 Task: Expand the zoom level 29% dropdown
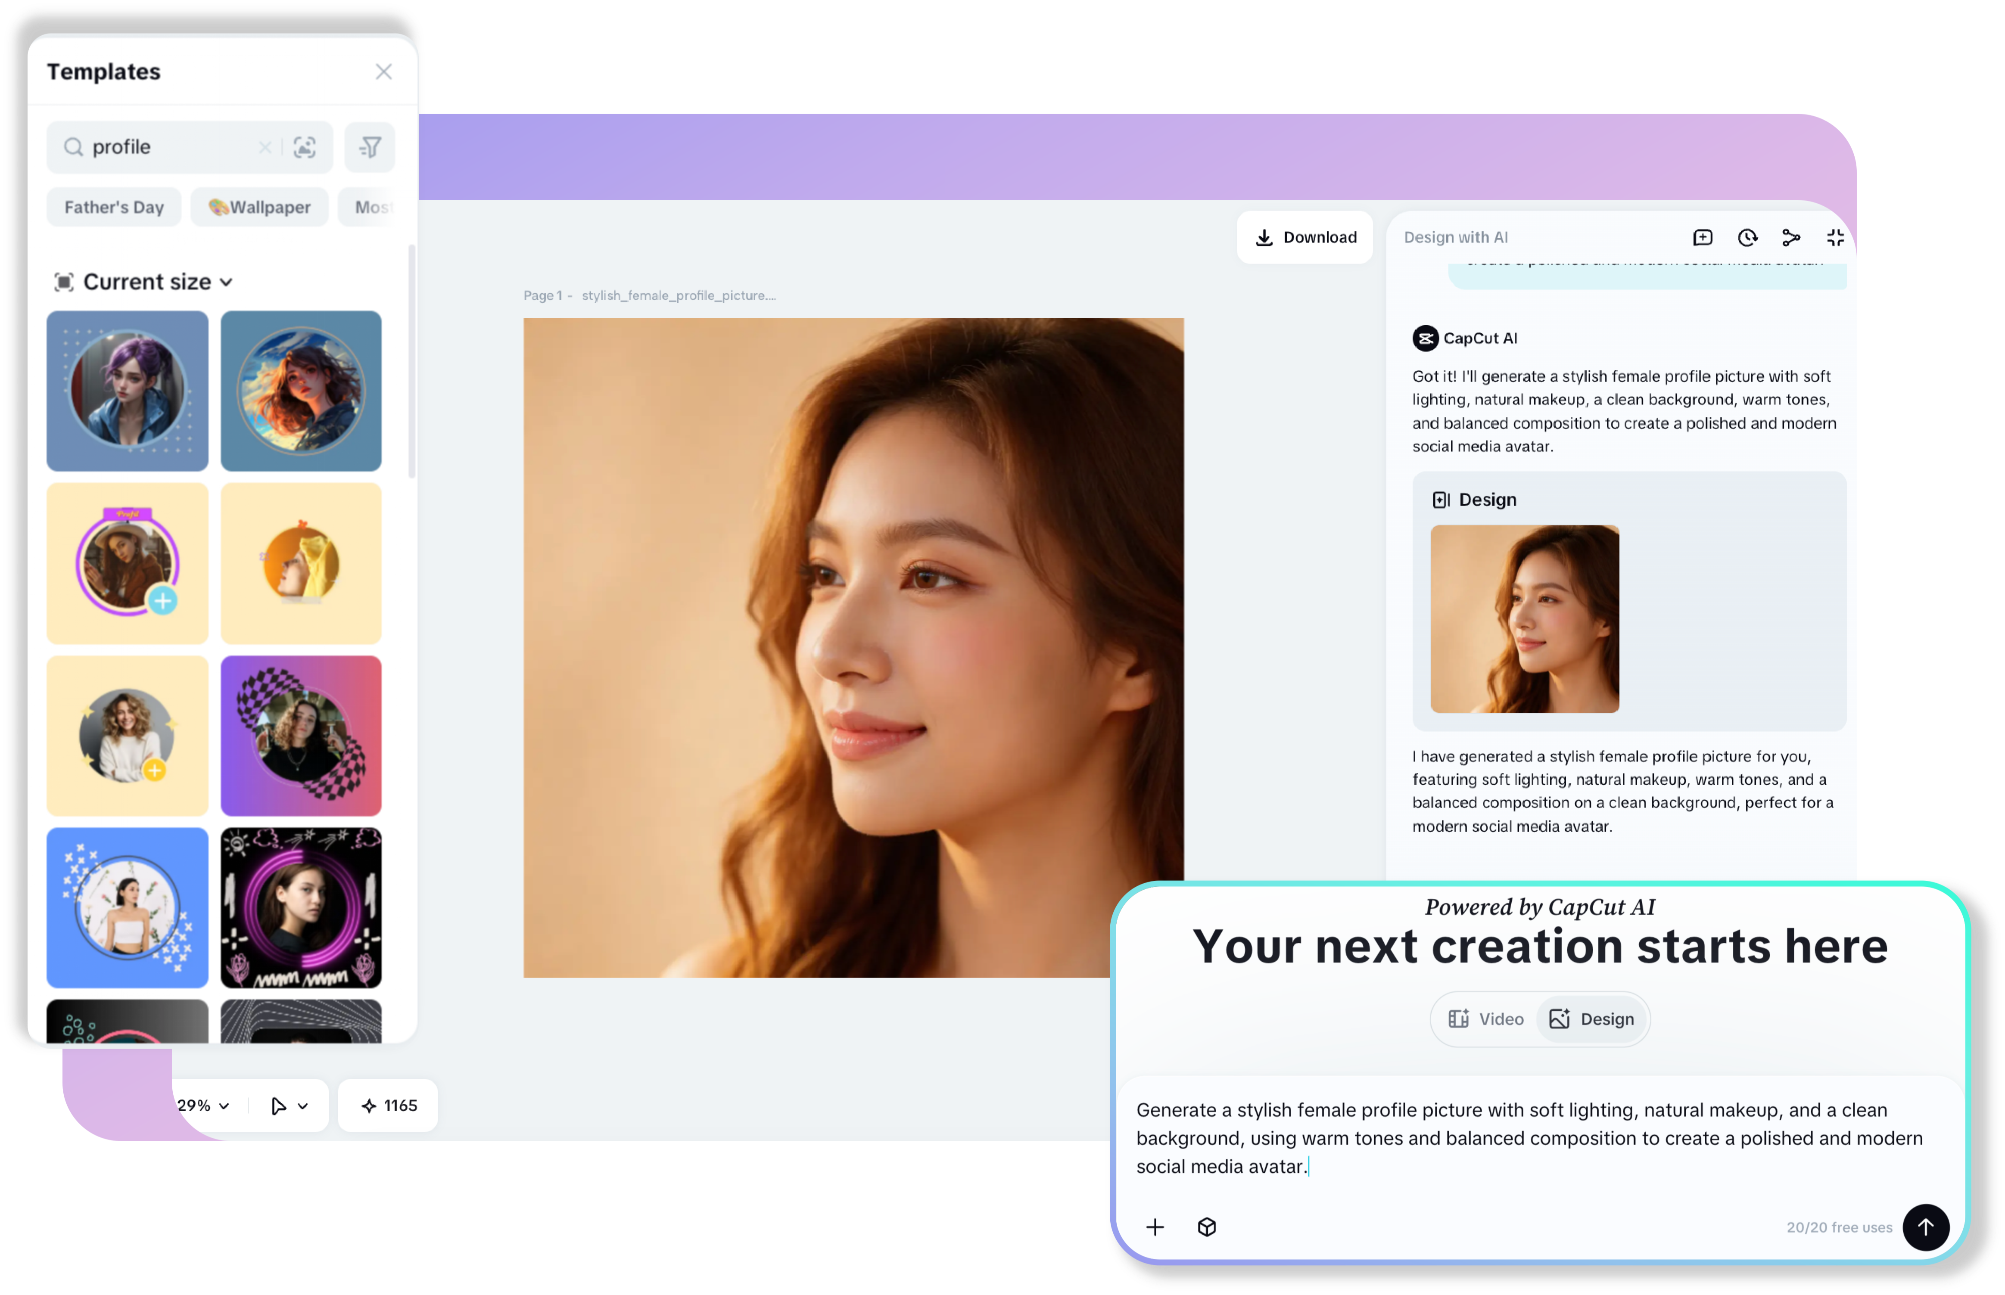point(202,1105)
